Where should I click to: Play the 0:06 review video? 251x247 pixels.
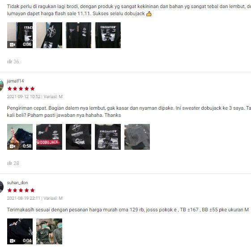pyautogui.click(x=20, y=35)
